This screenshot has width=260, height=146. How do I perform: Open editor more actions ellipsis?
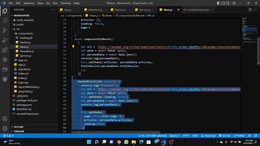coord(256,10)
